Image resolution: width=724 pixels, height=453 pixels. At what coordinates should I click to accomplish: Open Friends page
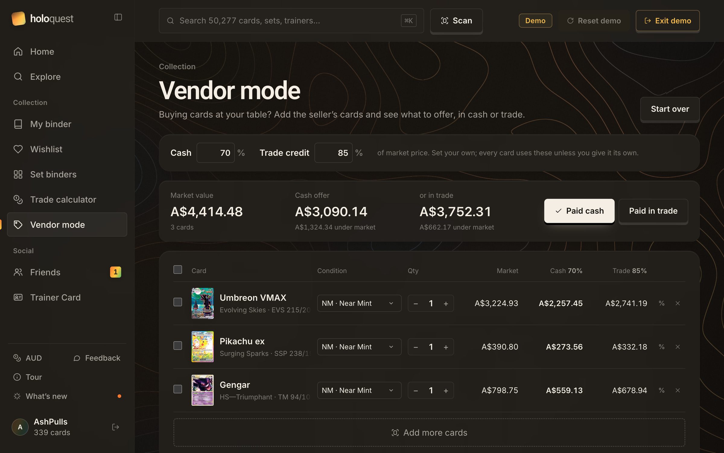click(67, 272)
